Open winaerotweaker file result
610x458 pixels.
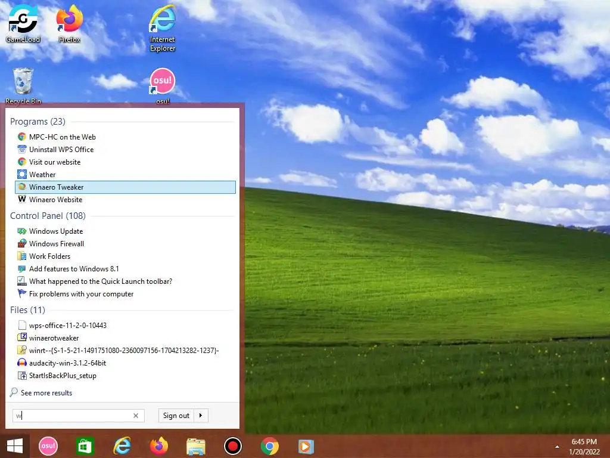click(125, 338)
